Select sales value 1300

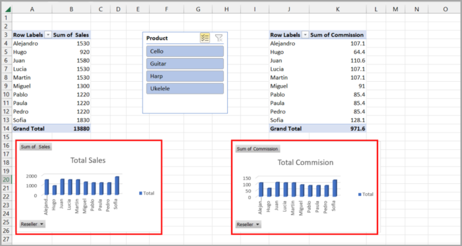(x=71, y=86)
